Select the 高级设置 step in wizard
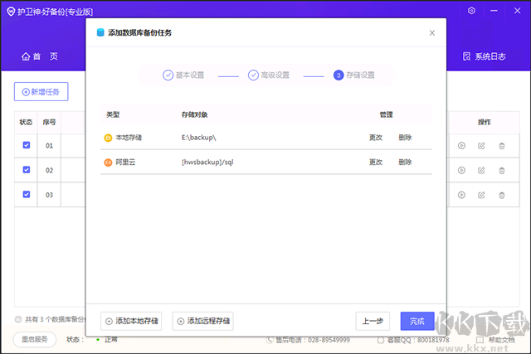Screen dimensions: 531x354 click(x=269, y=75)
